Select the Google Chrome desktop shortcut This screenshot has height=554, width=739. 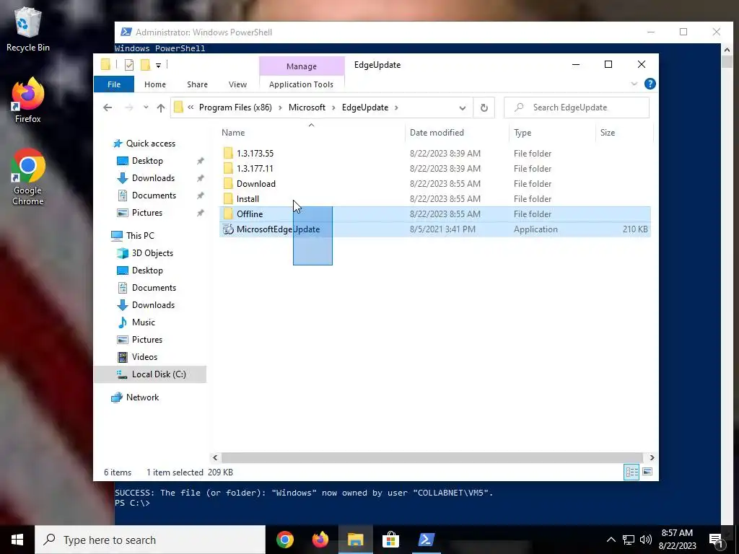(28, 177)
